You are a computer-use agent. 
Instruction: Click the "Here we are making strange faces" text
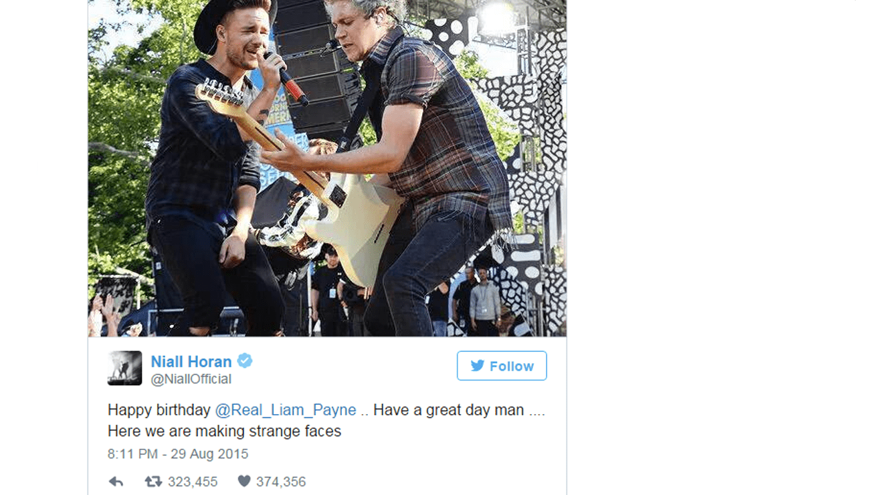[224, 431]
